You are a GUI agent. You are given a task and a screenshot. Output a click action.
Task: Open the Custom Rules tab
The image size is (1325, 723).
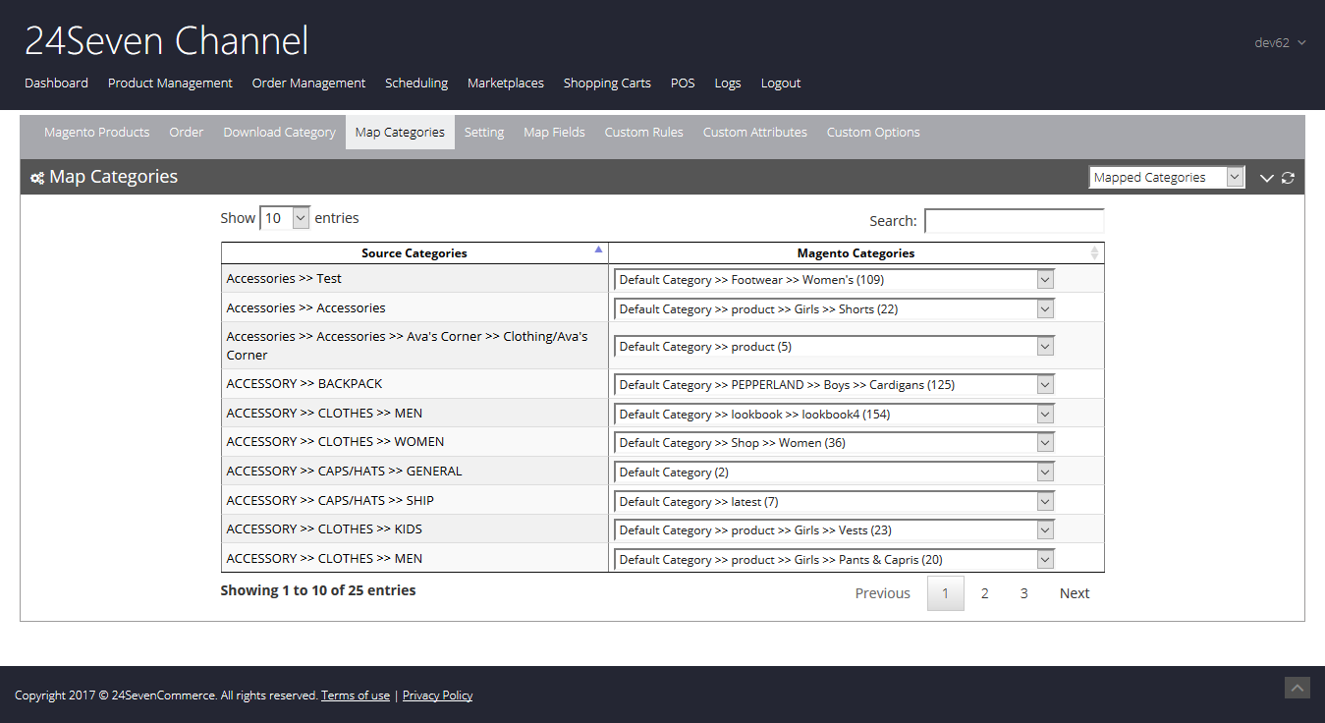[643, 133]
